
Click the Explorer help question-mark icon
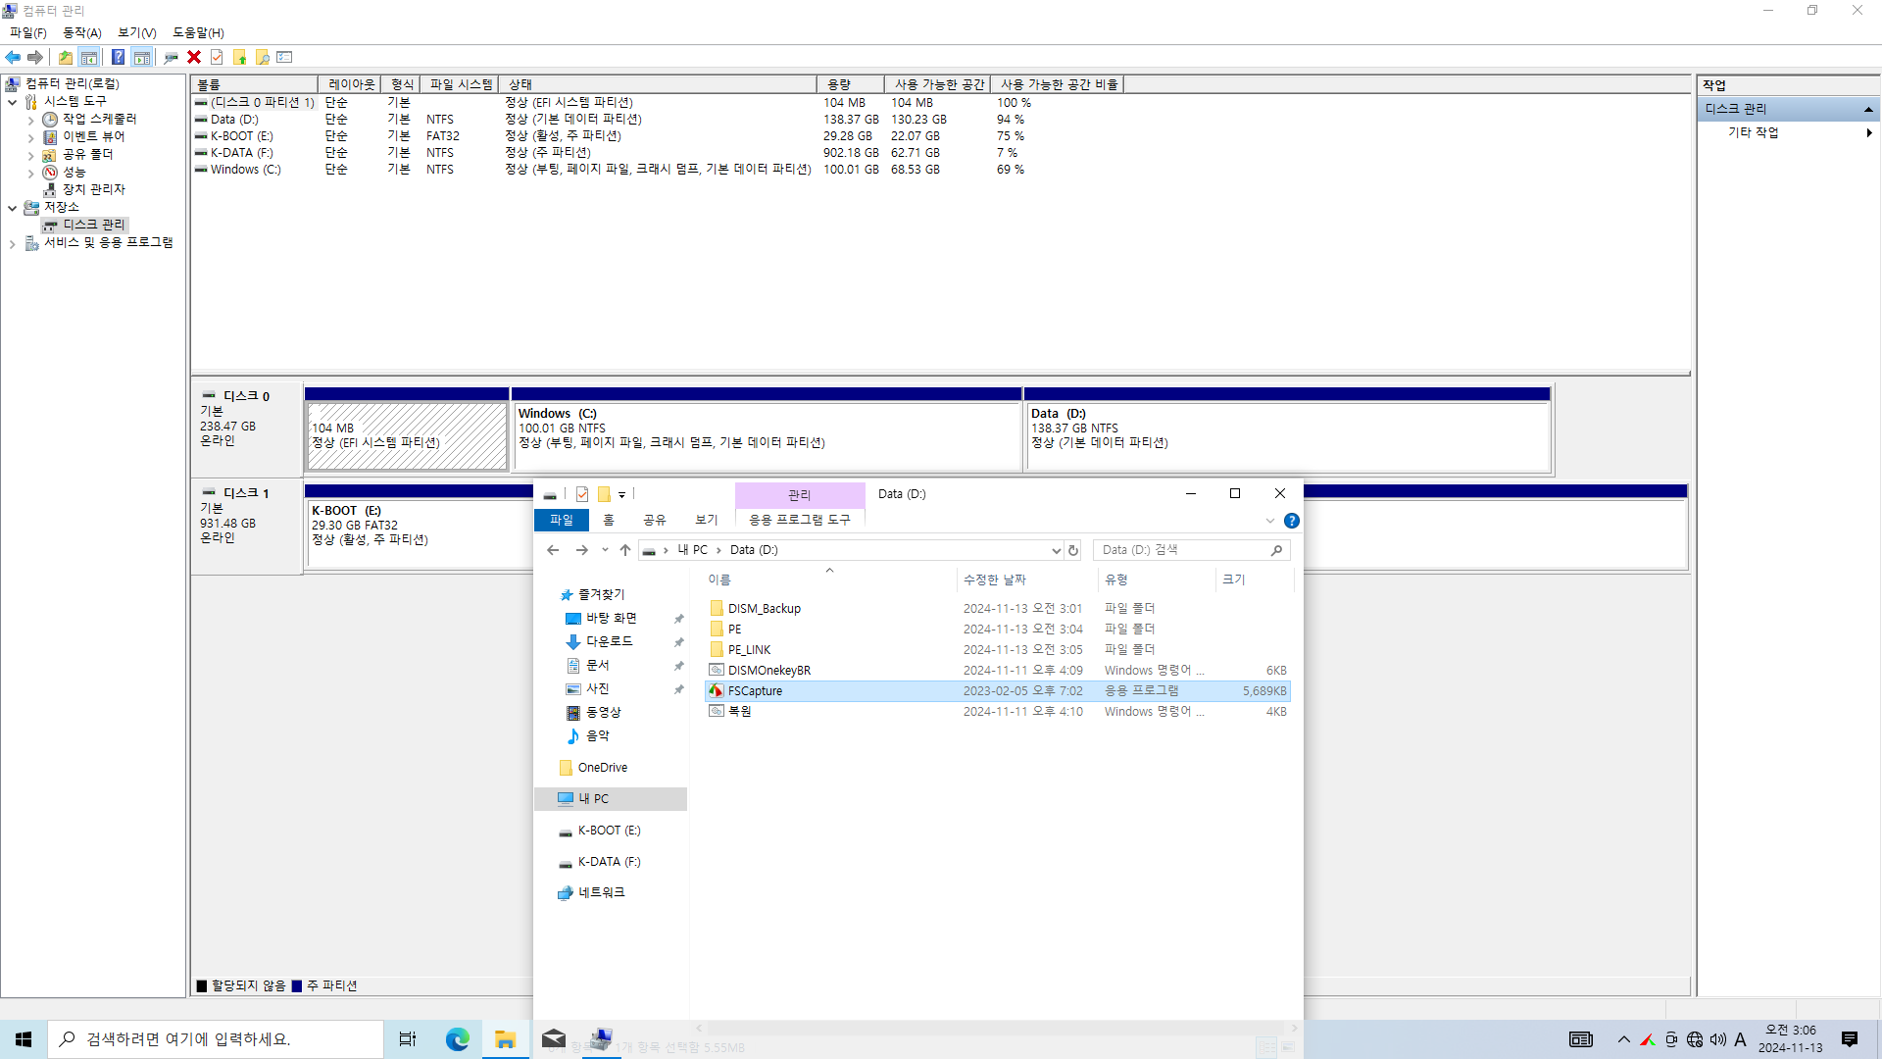1292,521
